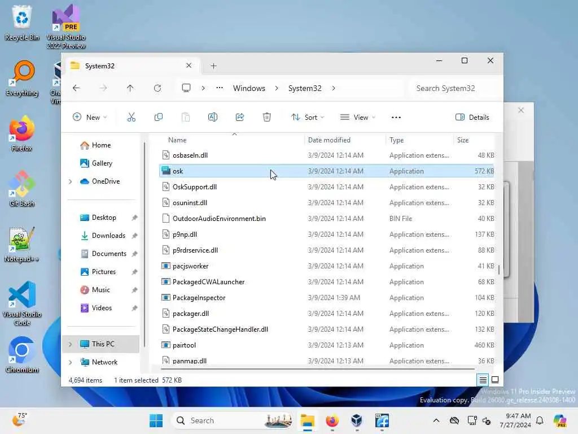Viewport: 578px width, 434px height.
Task: Close the System32 tab
Action: (189, 66)
